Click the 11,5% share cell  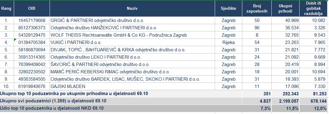286,108
